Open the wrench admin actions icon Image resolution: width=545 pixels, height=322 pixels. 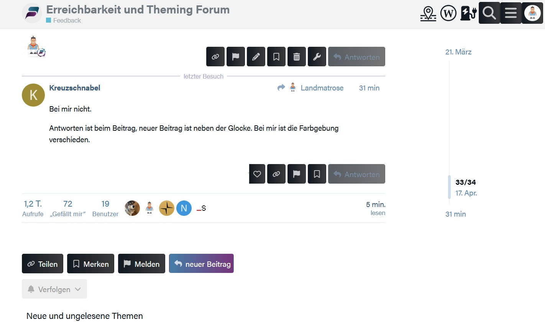[317, 57]
